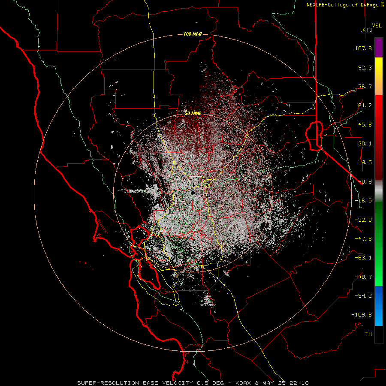Click the Super-Resolution Base Velocity caption
The height and width of the screenshot is (386, 386).
(193, 383)
